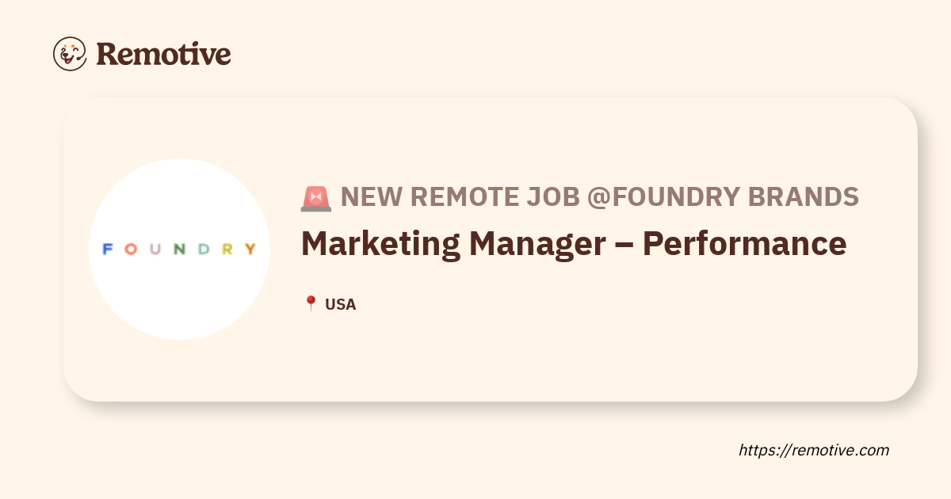Click the letter N in Foundry logo
Viewport: 951px width, 499px height.
(180, 249)
